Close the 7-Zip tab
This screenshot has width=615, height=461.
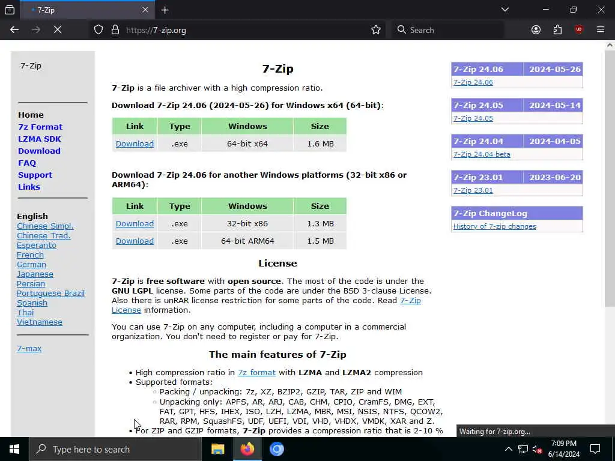[x=145, y=10]
